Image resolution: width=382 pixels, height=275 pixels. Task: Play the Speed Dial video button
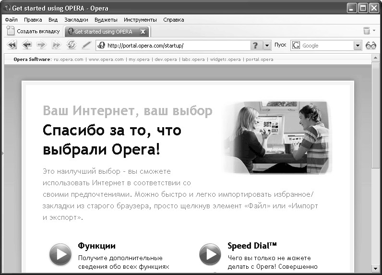210,254
